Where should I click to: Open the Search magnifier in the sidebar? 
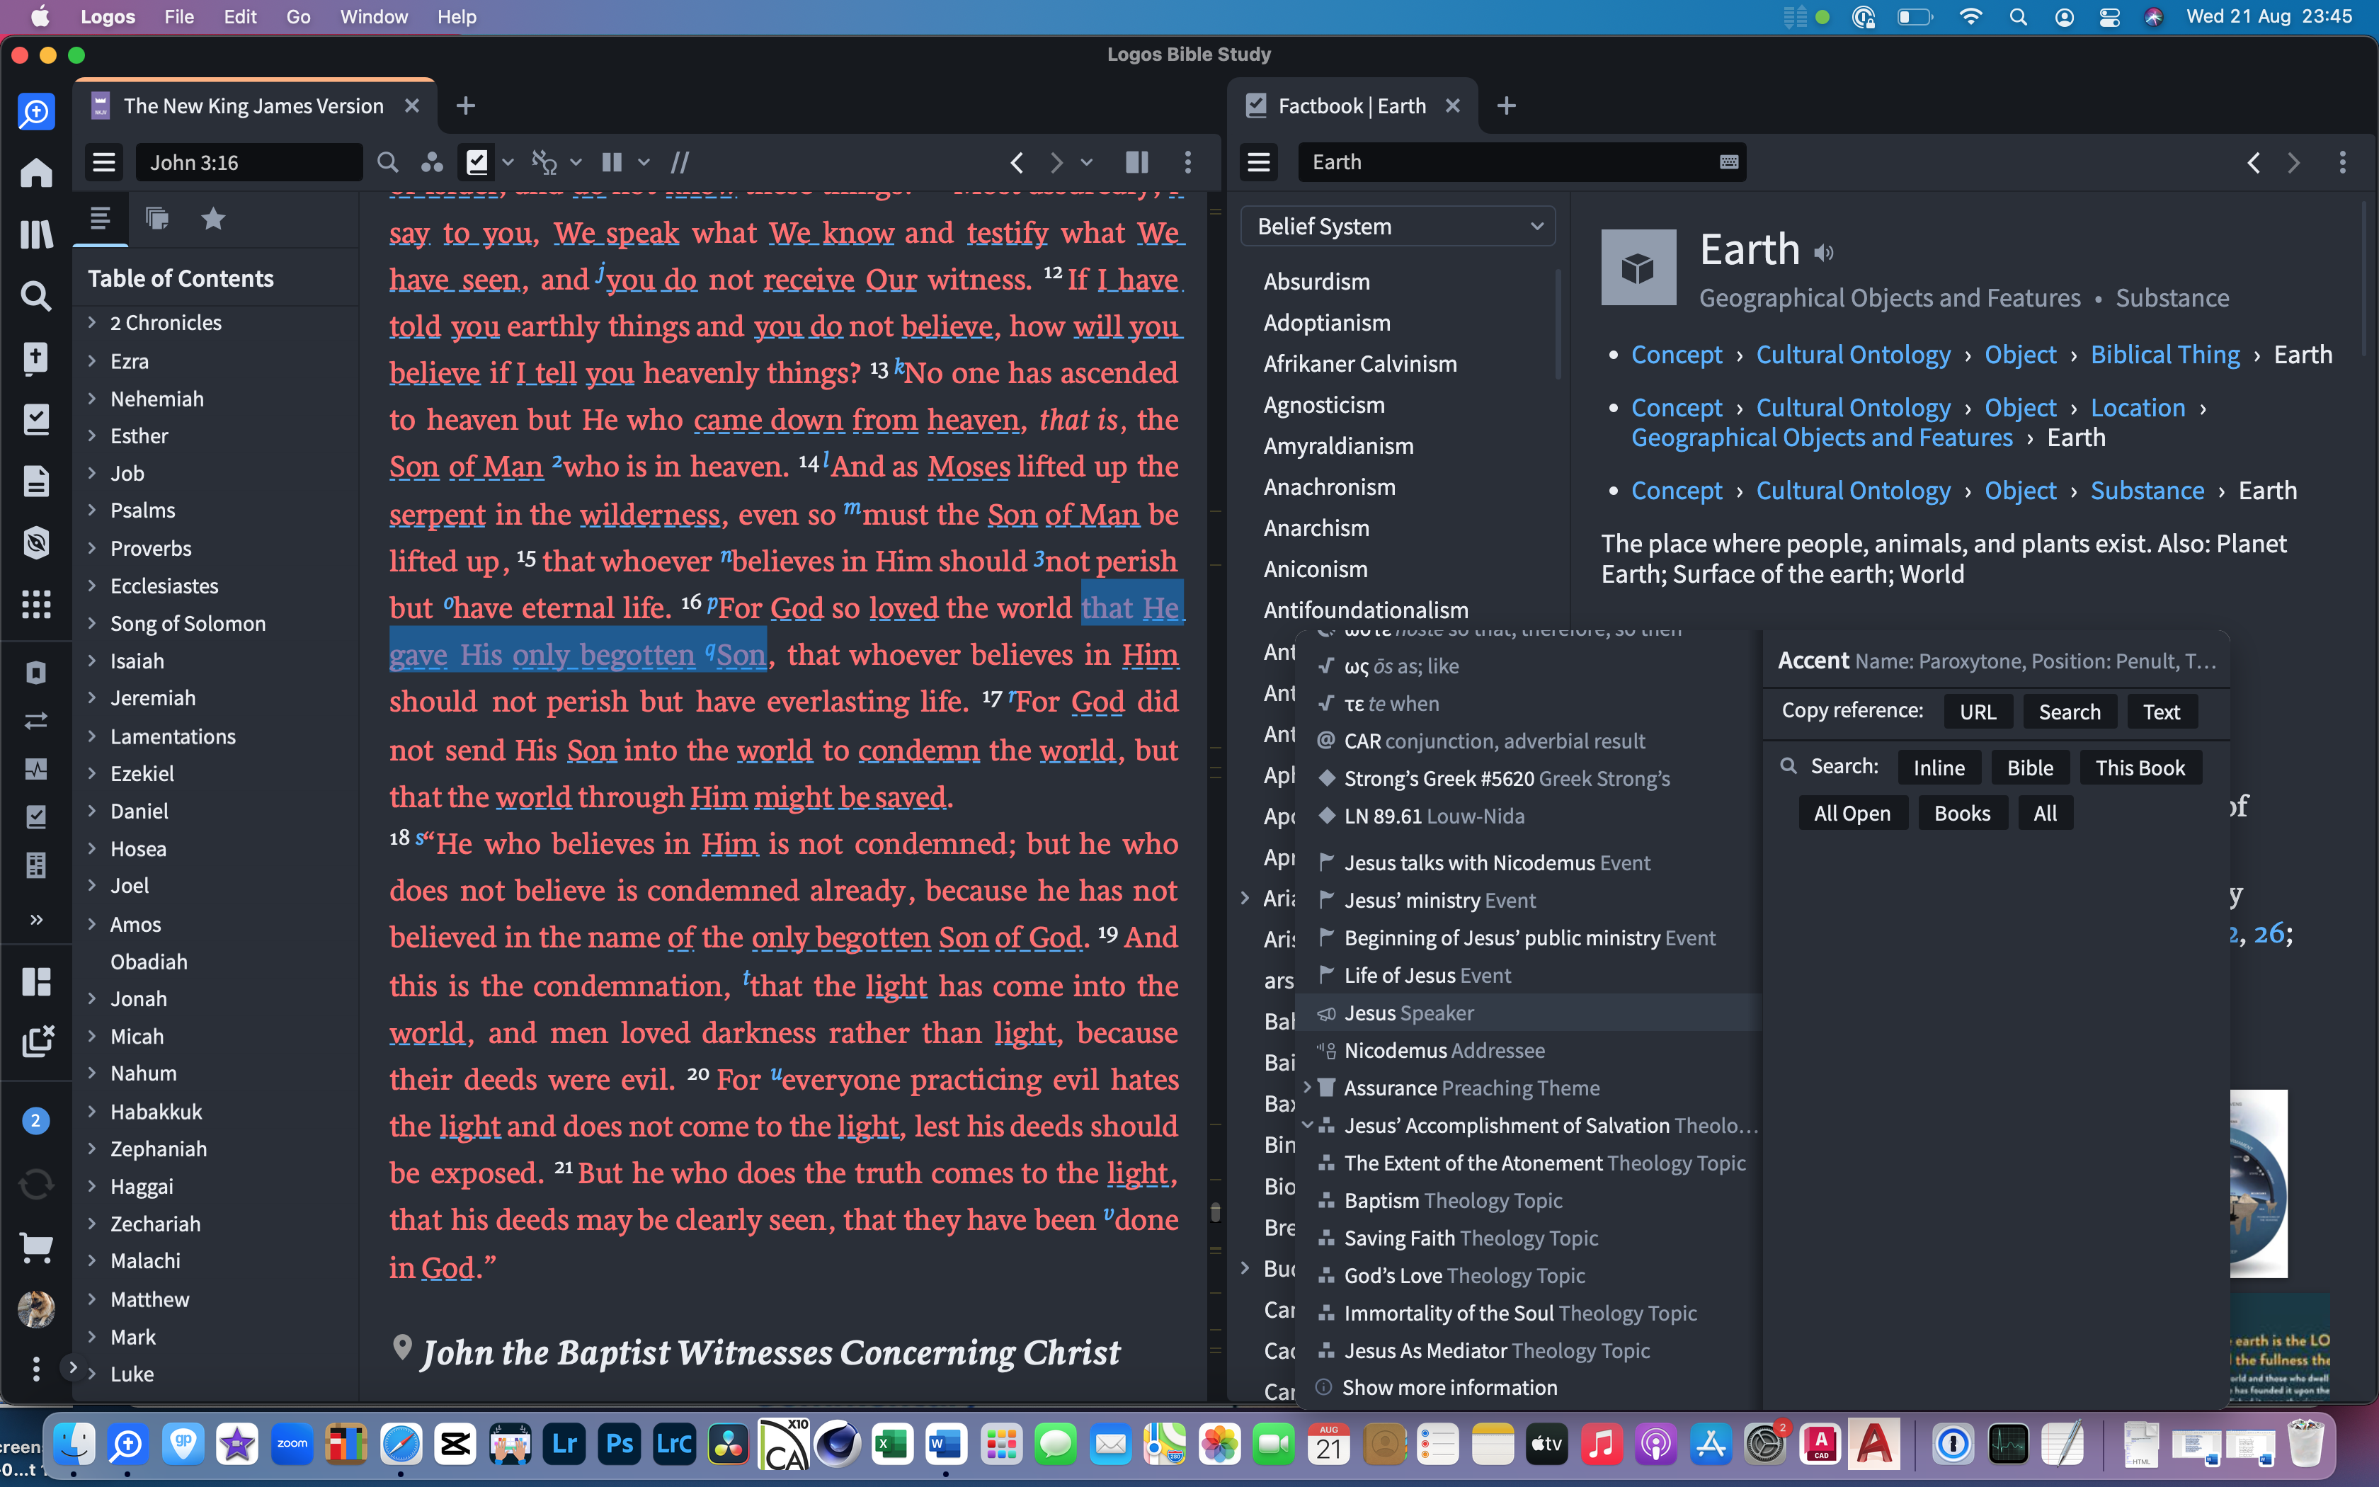[36, 295]
